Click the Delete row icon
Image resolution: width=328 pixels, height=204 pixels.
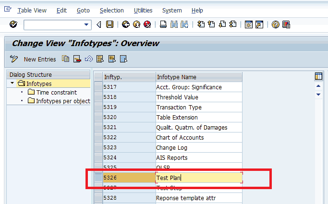[x=77, y=59]
